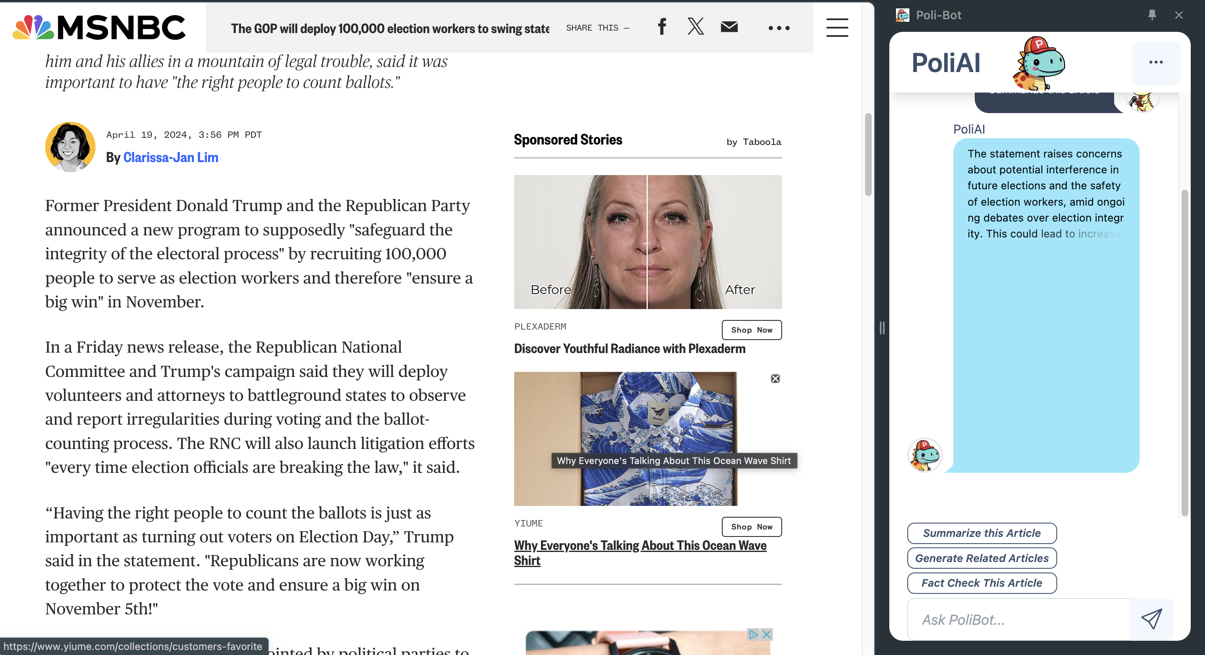Open author Clarissa-Jan Lim's page
This screenshot has height=655, width=1205.
point(171,157)
